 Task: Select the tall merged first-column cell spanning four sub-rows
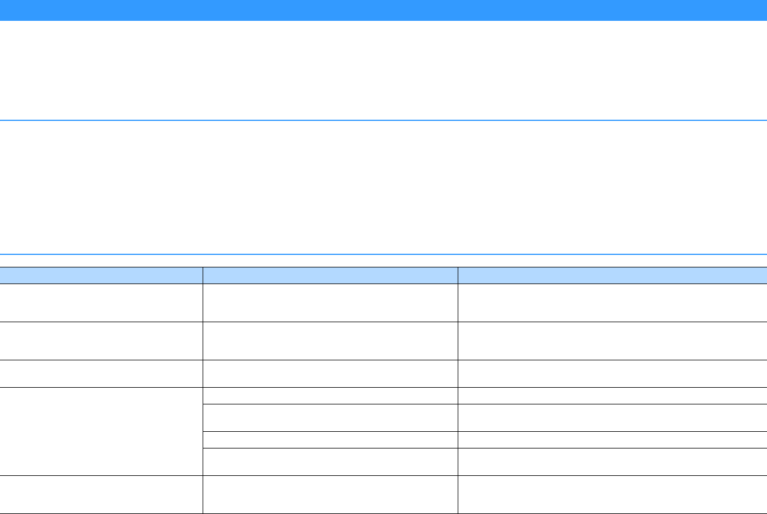101,431
